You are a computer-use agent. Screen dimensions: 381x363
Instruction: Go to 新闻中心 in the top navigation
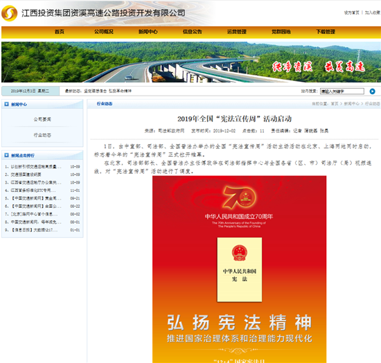click(148, 32)
